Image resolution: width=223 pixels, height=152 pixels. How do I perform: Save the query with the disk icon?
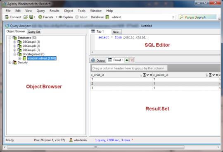coord(31,17)
